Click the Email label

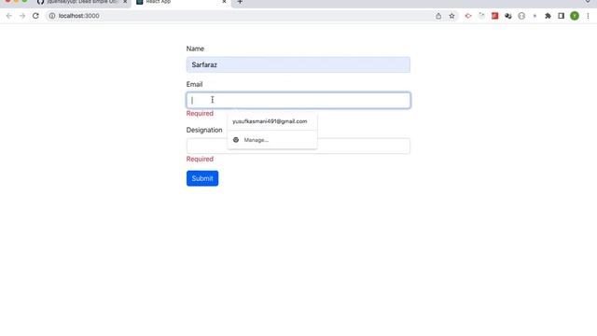coord(194,84)
